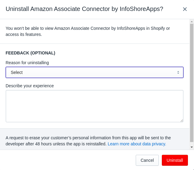Click the customer data erasure notice paragraph
The height and width of the screenshot is (170, 194).
pyautogui.click(x=88, y=141)
